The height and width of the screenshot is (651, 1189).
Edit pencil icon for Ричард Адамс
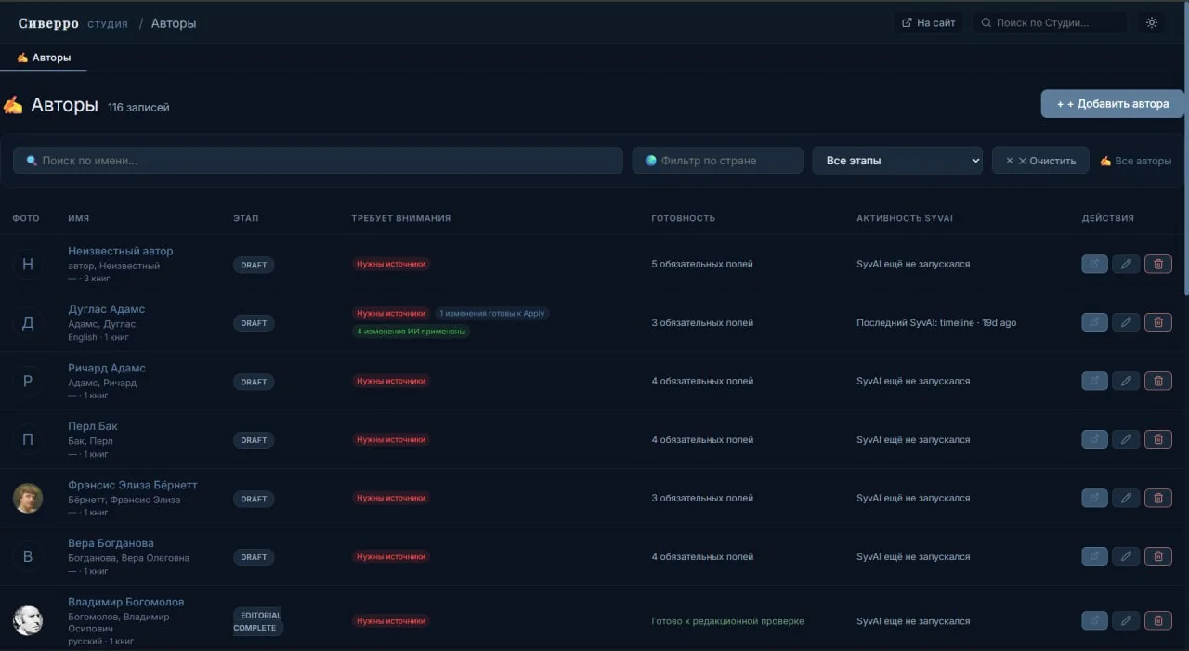tap(1126, 381)
